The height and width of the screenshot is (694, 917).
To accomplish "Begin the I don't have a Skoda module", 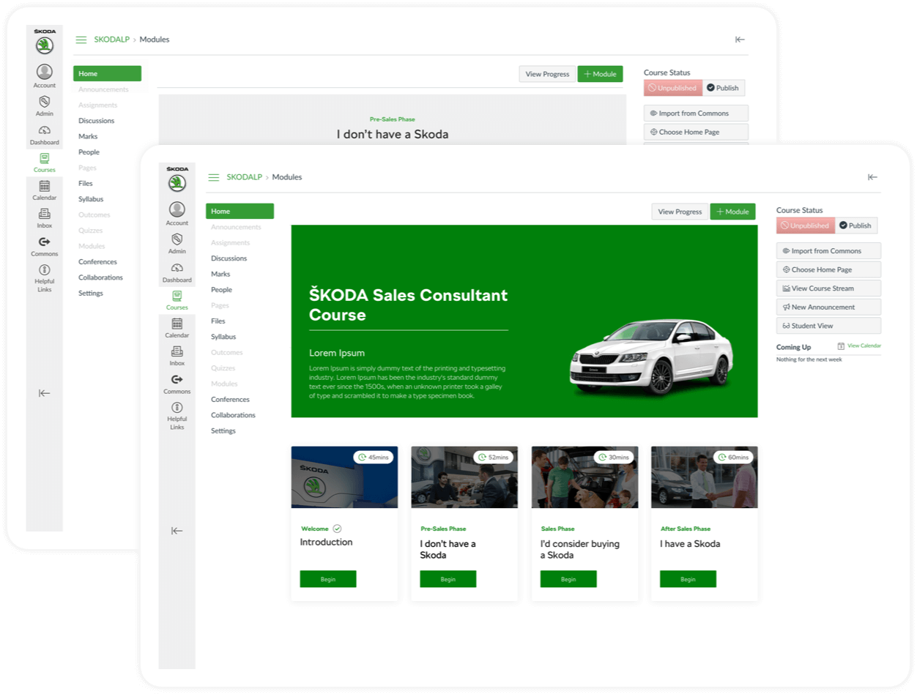I will (x=448, y=579).
